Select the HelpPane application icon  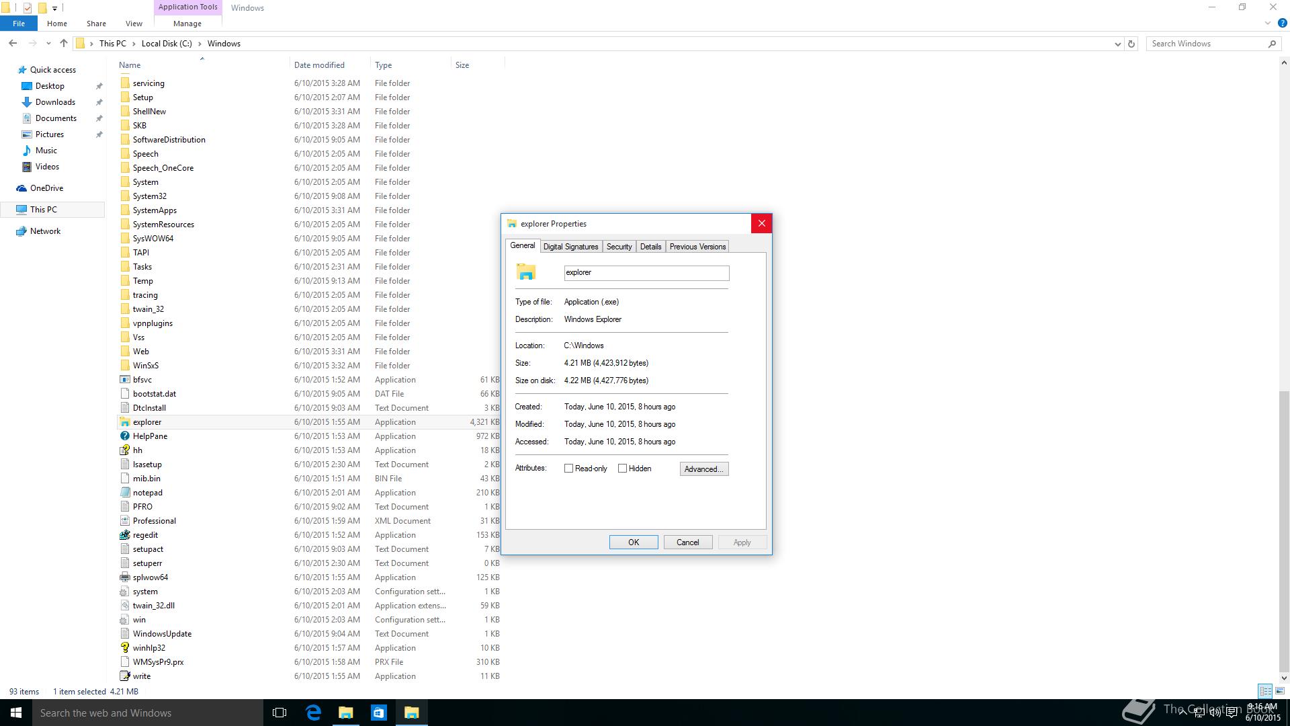(x=124, y=436)
